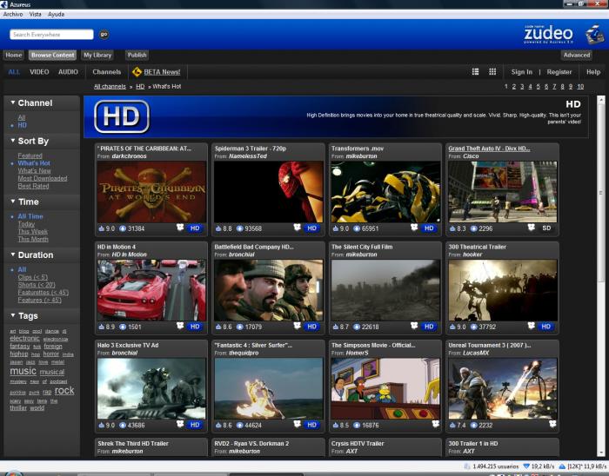
Task: Click HD badge on Transformers .mov card
Action: (x=429, y=228)
